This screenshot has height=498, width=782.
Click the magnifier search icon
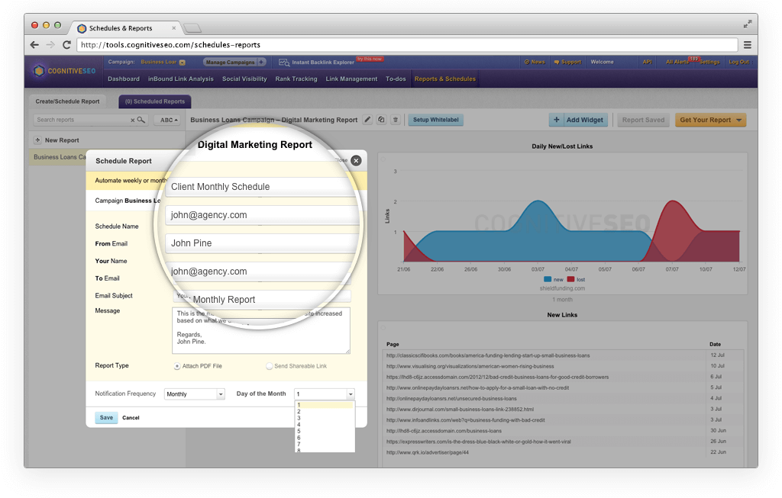(141, 120)
